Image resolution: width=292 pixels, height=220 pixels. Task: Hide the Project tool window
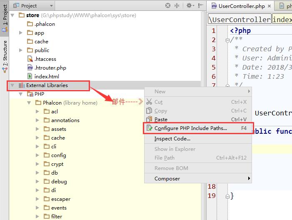pos(200,5)
